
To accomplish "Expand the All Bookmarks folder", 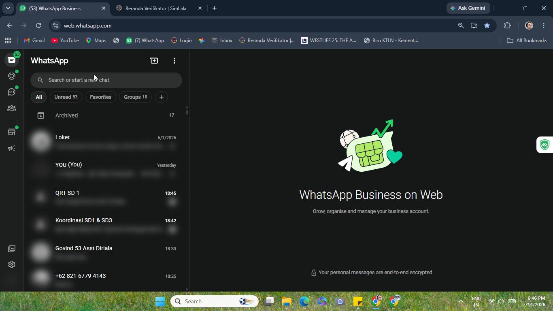I will click(527, 40).
